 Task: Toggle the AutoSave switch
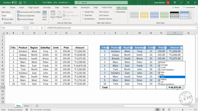click(x=14, y=2)
